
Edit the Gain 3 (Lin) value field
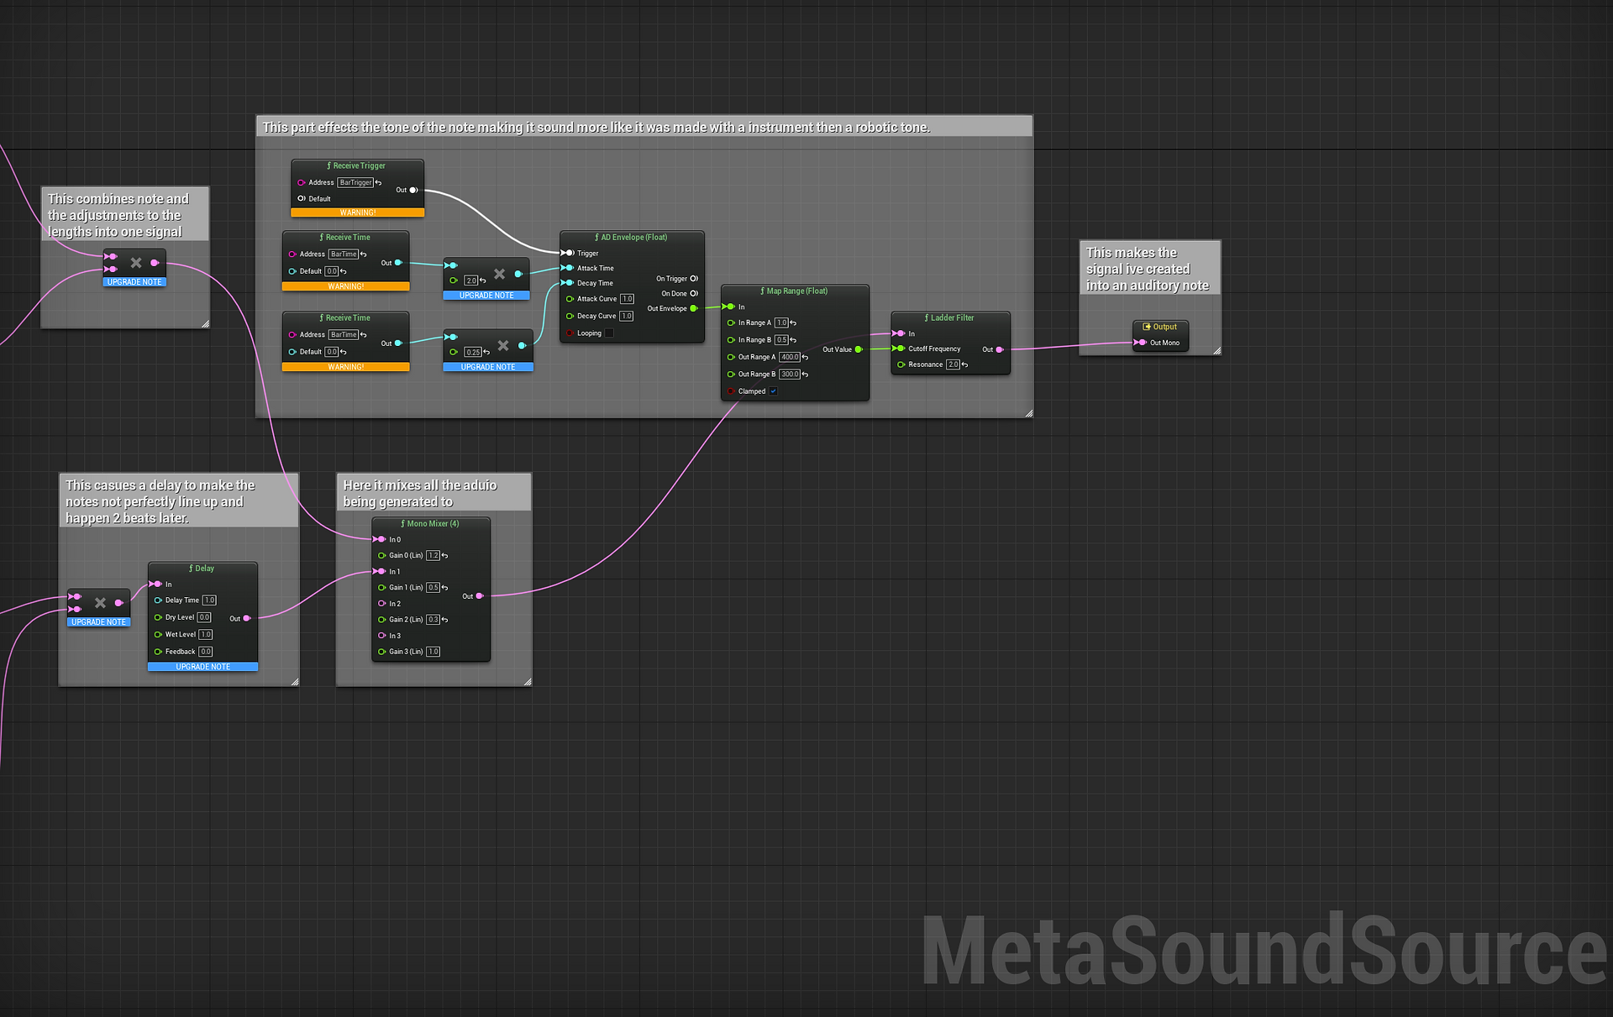coord(433,652)
